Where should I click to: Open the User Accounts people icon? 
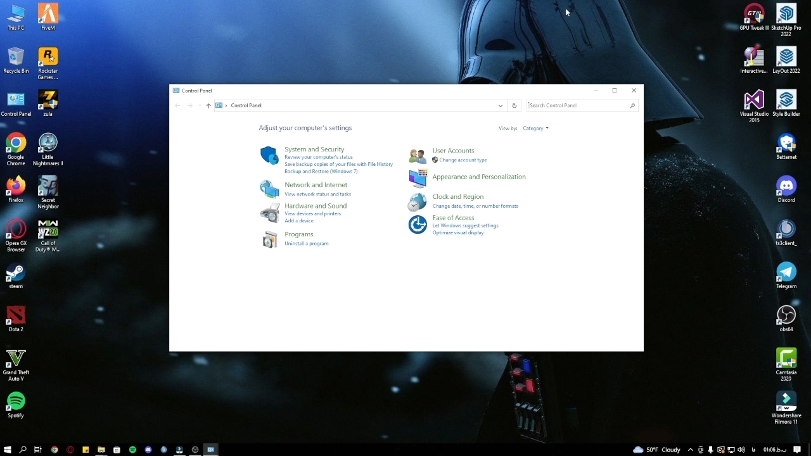click(418, 155)
